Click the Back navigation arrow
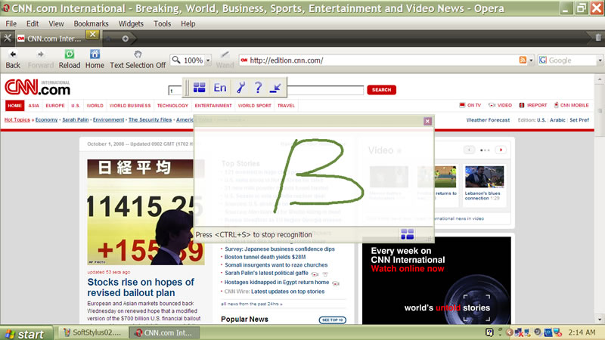605x340 pixels. pyautogui.click(x=13, y=54)
